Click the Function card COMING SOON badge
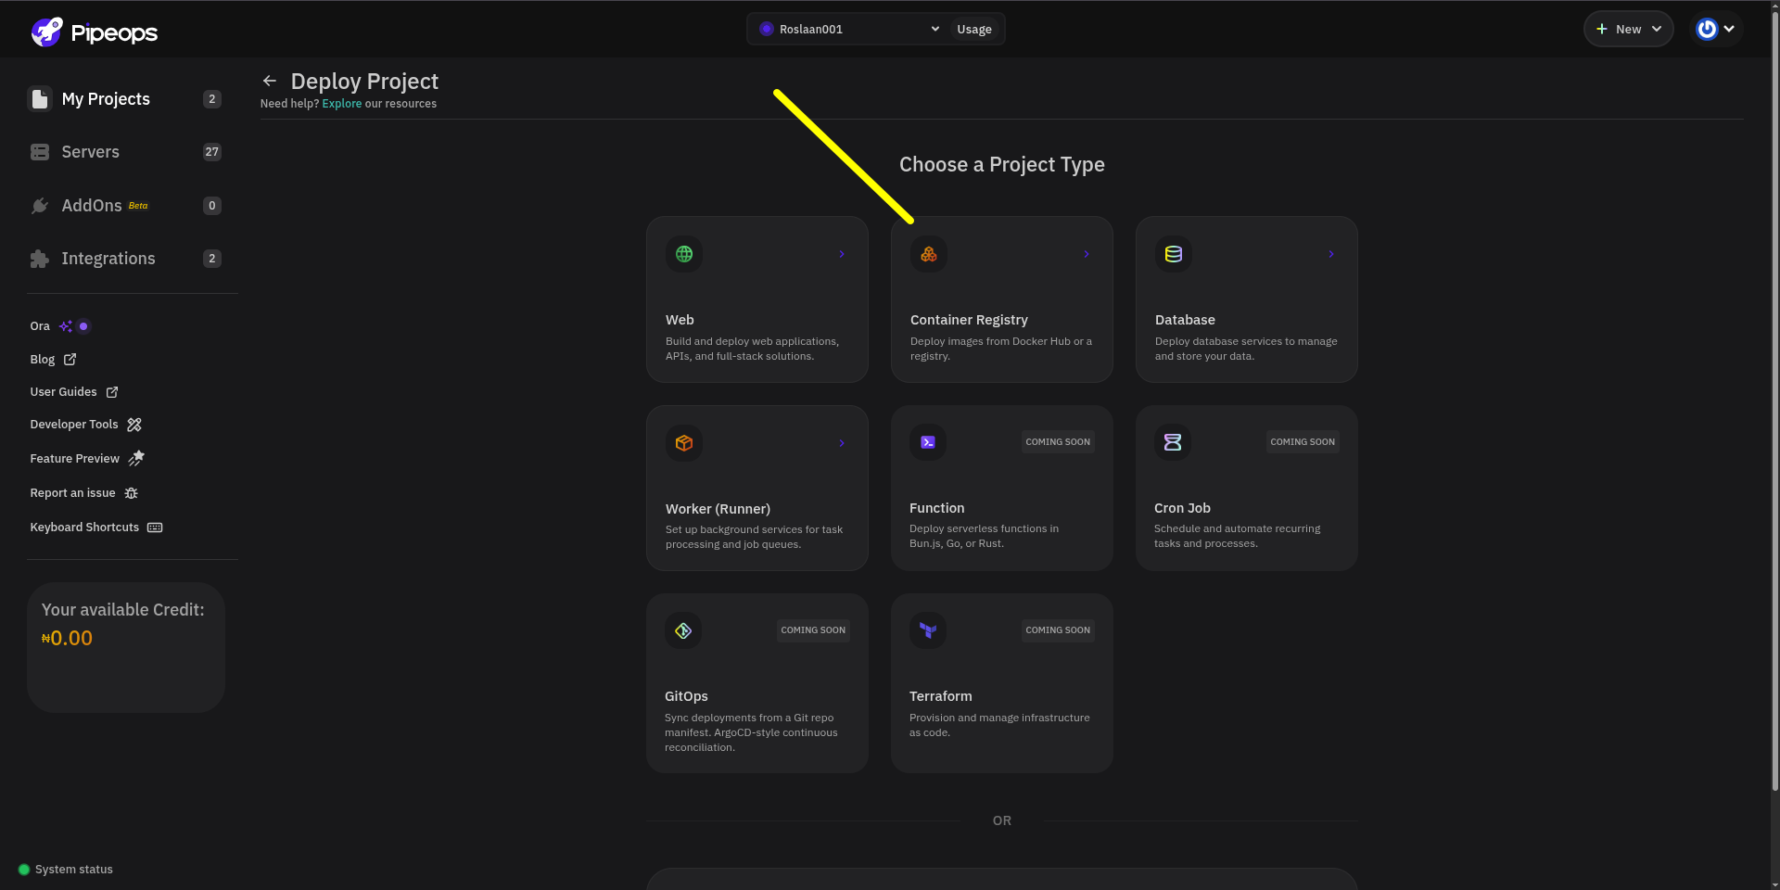 1058,442
